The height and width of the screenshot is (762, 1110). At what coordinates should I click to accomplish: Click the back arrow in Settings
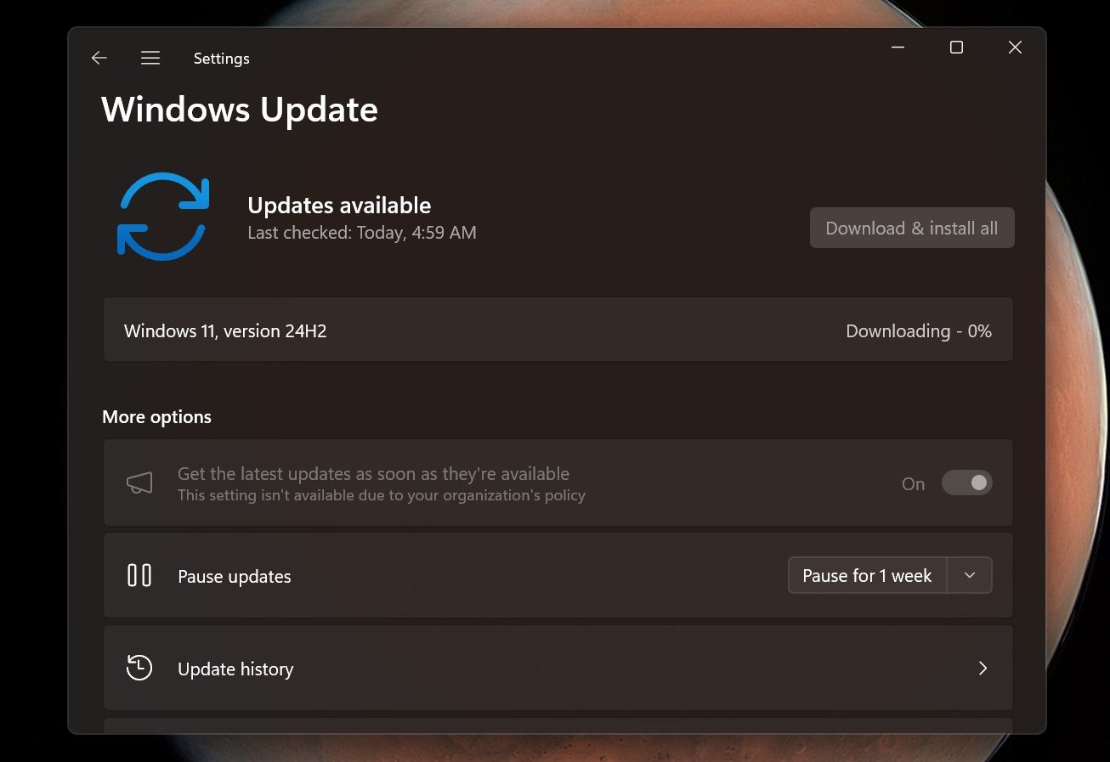[x=99, y=58]
